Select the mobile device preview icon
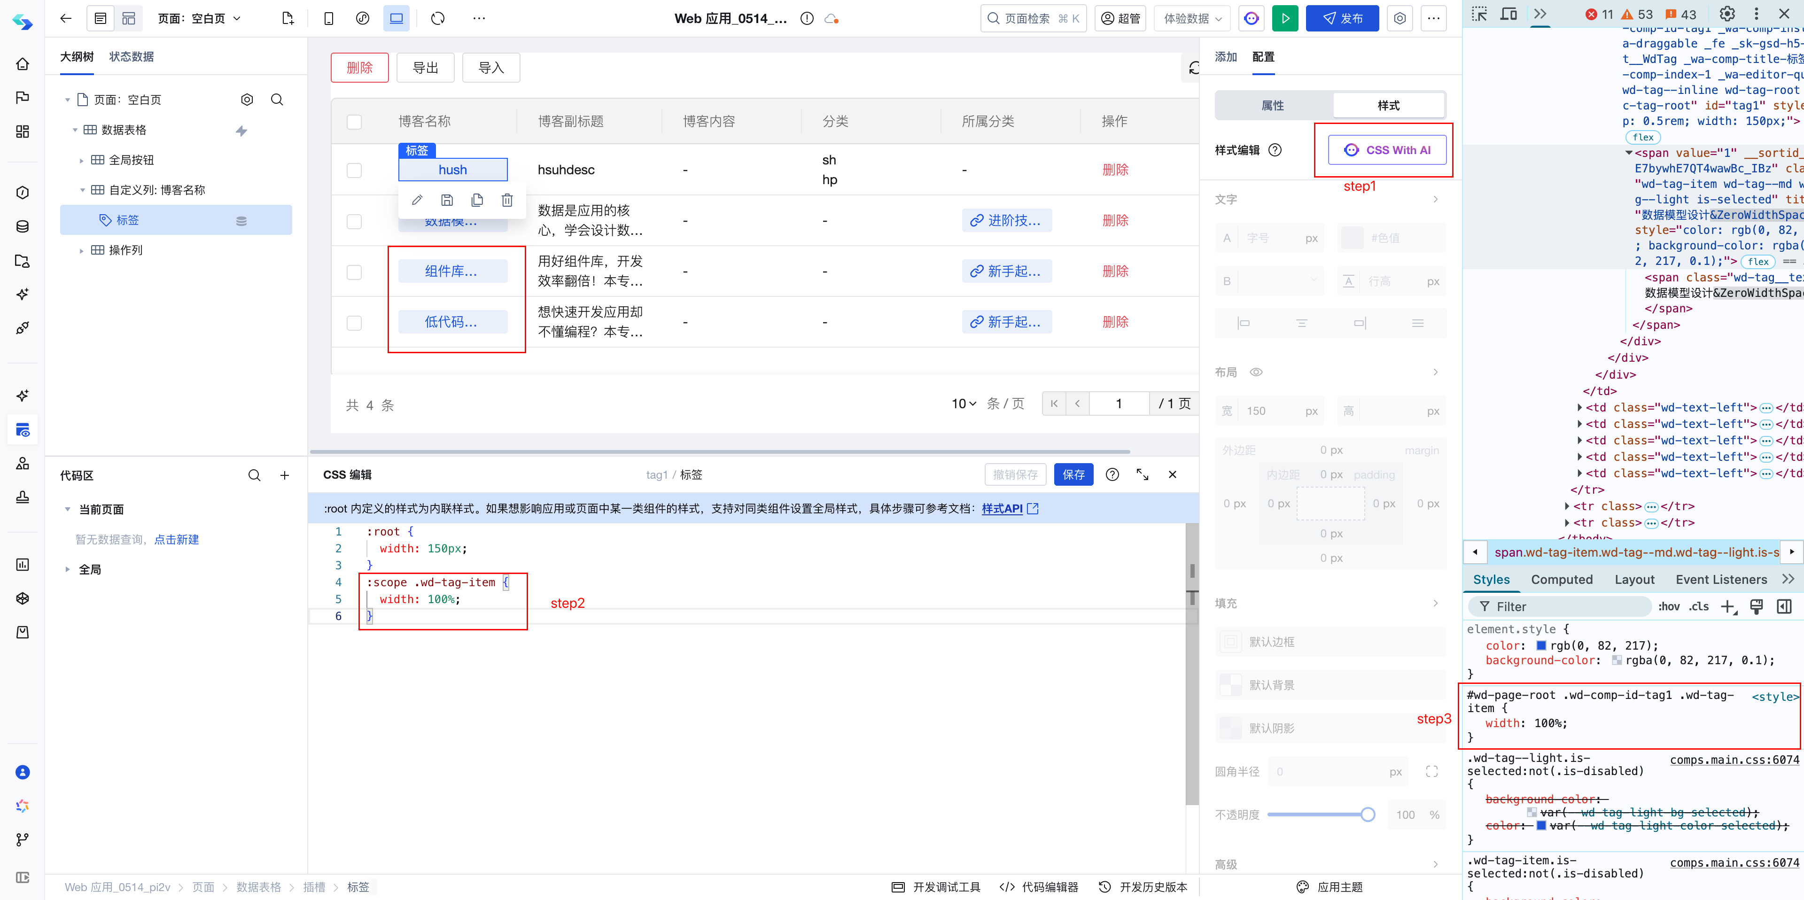This screenshot has width=1804, height=900. [328, 18]
